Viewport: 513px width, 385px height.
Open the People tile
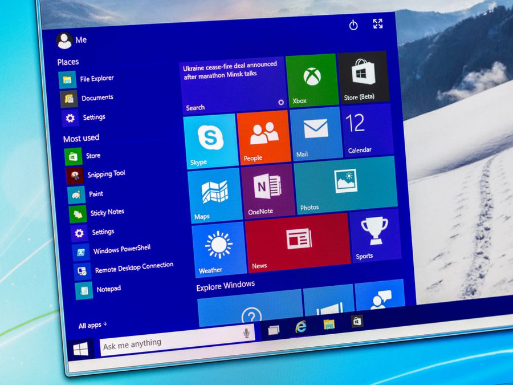tap(263, 137)
